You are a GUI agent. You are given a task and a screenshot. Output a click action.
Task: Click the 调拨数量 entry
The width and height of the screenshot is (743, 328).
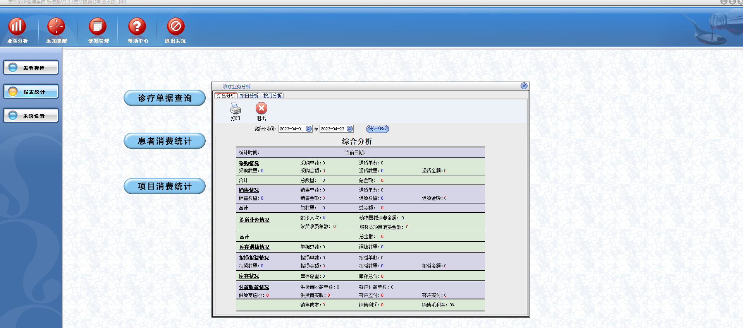point(371,247)
